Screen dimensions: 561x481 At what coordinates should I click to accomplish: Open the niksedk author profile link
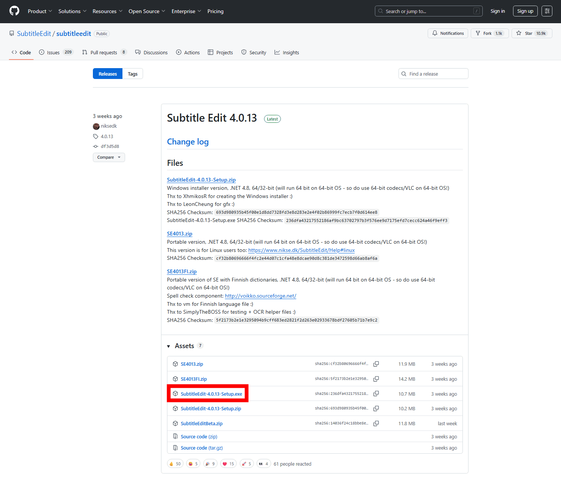109,126
